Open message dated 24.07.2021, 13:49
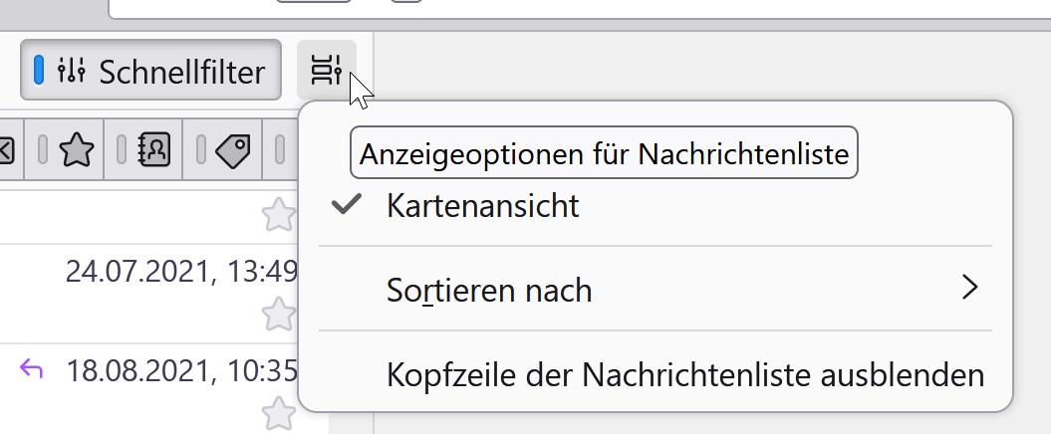The height and width of the screenshot is (434, 1051). point(179,271)
